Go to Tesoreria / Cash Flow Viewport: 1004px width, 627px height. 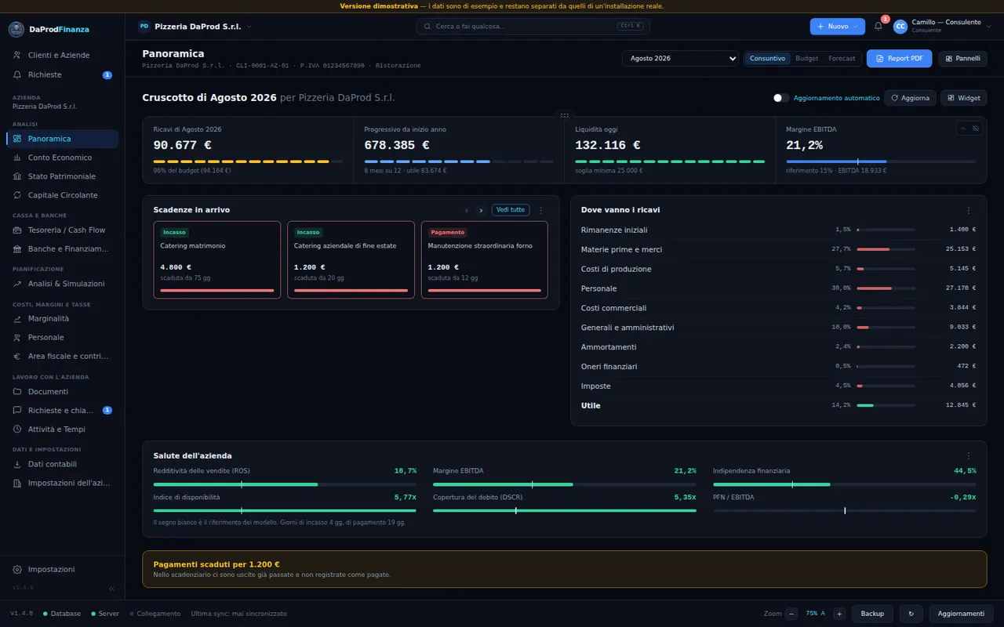62,230
